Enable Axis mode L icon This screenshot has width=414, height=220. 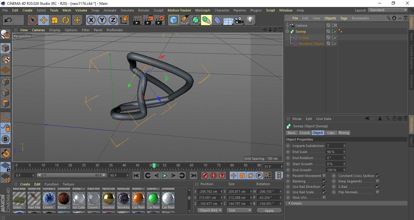(x=5, y=118)
